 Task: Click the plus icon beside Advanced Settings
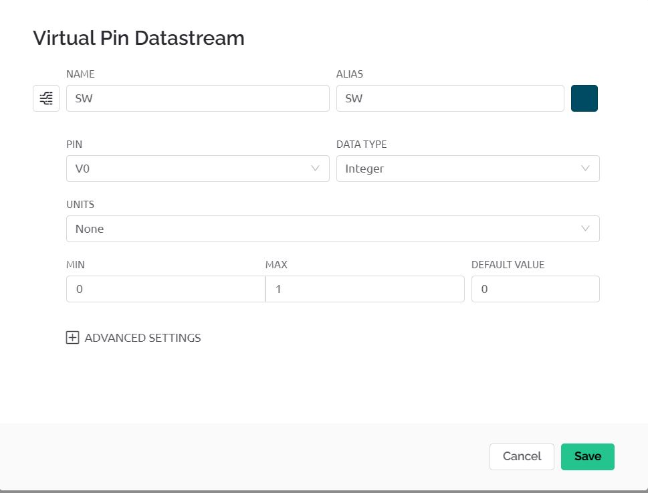[72, 338]
